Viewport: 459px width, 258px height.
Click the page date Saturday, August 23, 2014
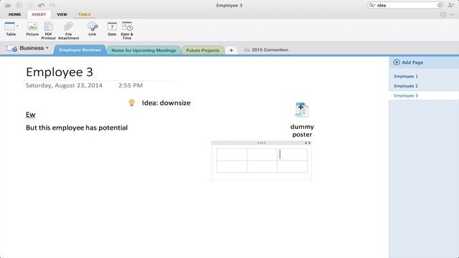(64, 85)
